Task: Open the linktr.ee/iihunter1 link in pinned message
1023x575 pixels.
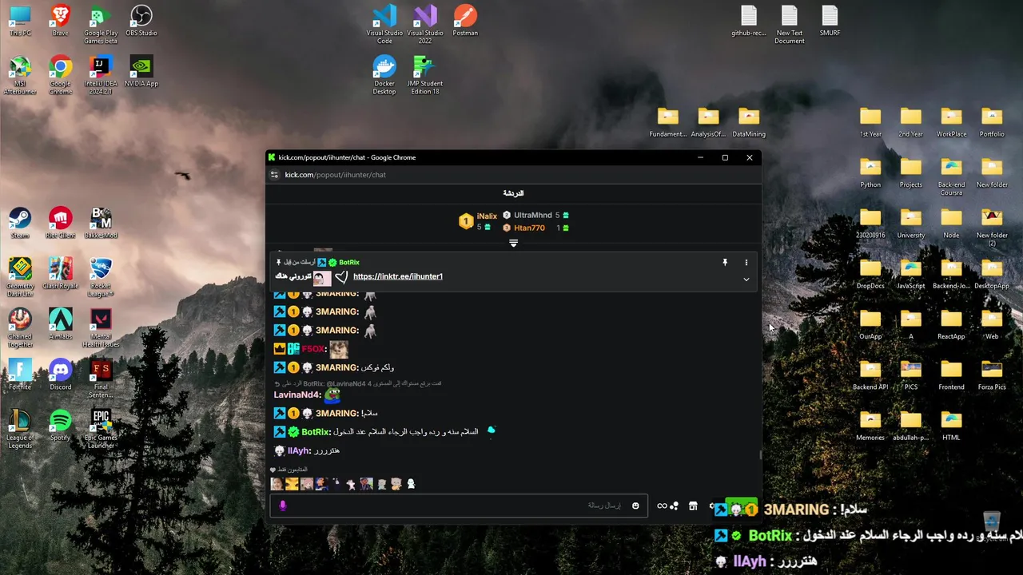Action: [397, 276]
